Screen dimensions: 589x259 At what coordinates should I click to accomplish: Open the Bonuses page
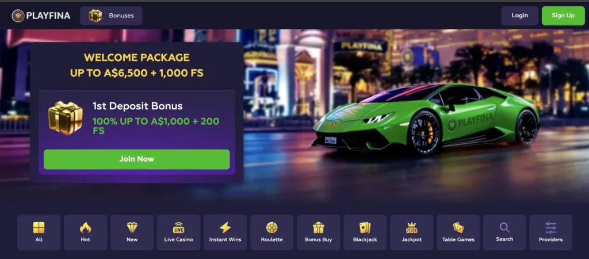click(x=111, y=16)
